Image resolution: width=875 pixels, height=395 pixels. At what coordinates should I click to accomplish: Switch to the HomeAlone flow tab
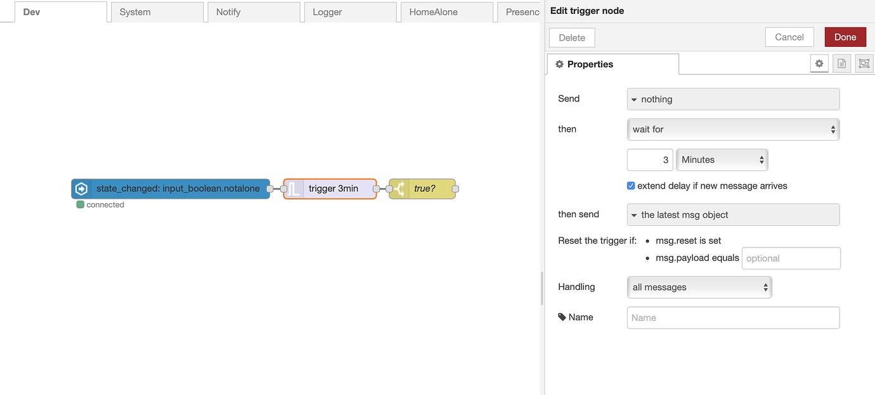click(446, 12)
